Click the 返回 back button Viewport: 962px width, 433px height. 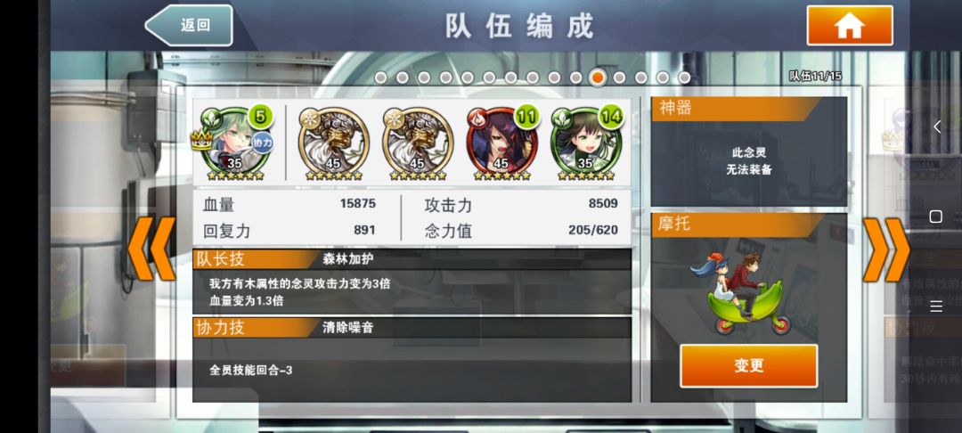(189, 25)
